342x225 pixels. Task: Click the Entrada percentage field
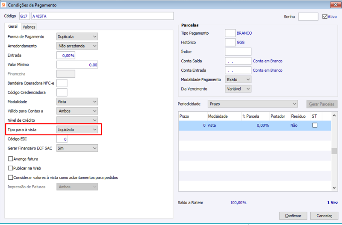(x=66, y=56)
